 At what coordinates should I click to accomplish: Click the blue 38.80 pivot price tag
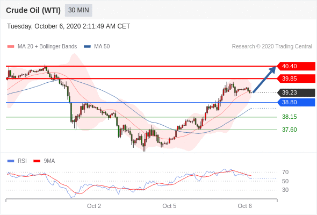(x=296, y=102)
